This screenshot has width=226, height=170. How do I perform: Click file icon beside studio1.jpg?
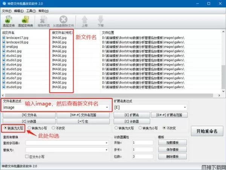pos(4,51)
